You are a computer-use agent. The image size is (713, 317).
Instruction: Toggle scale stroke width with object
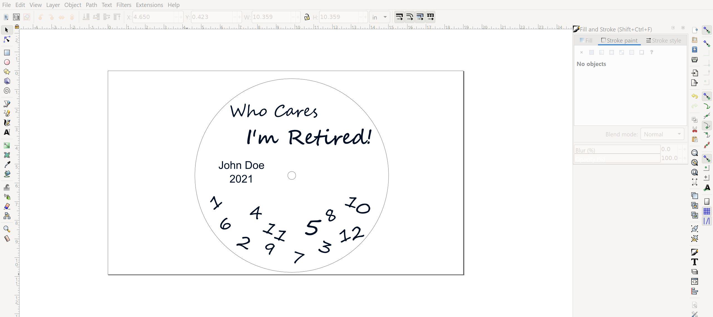[399, 17]
